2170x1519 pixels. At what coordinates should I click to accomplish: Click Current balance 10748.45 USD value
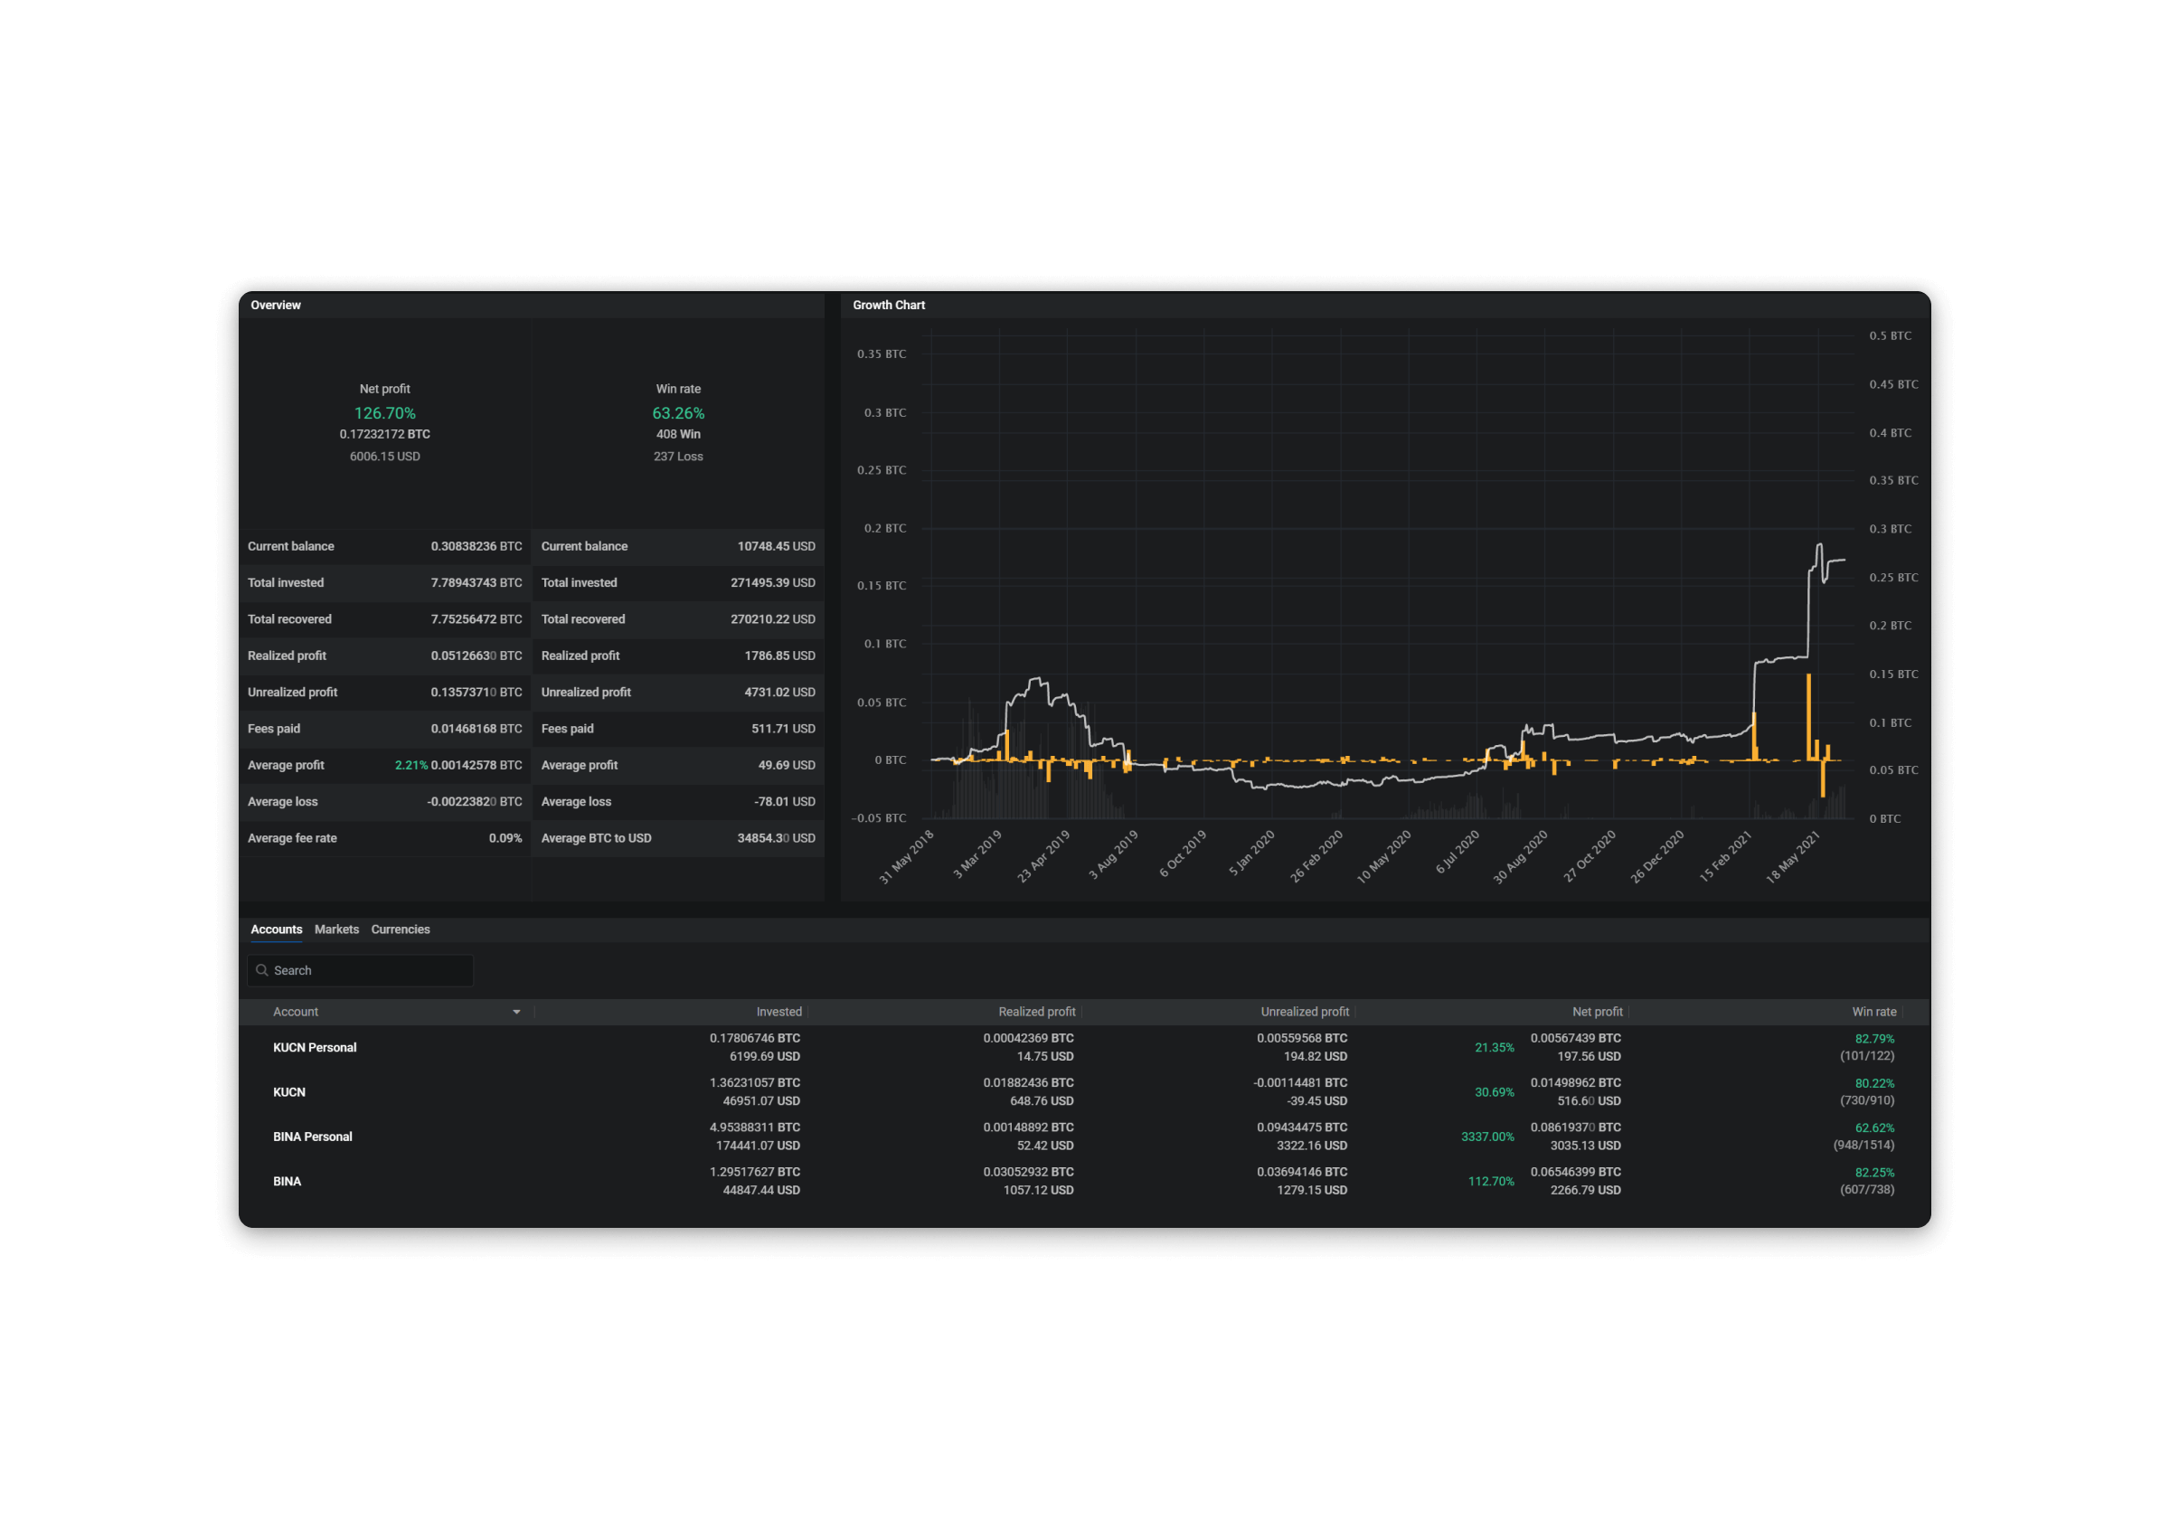pos(776,546)
